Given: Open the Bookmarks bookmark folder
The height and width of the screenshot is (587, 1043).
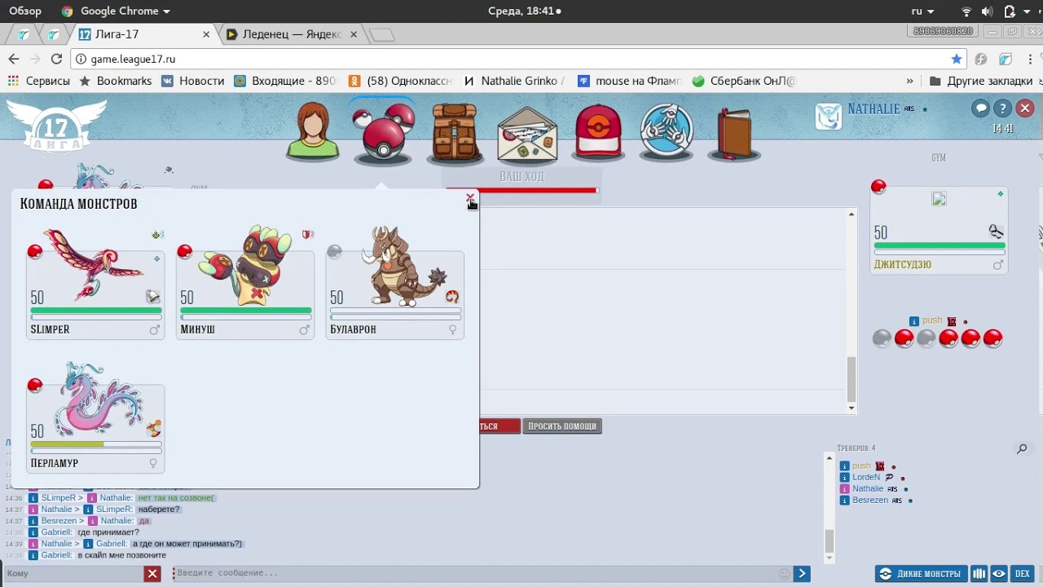Looking at the screenshot, I should pos(116,81).
